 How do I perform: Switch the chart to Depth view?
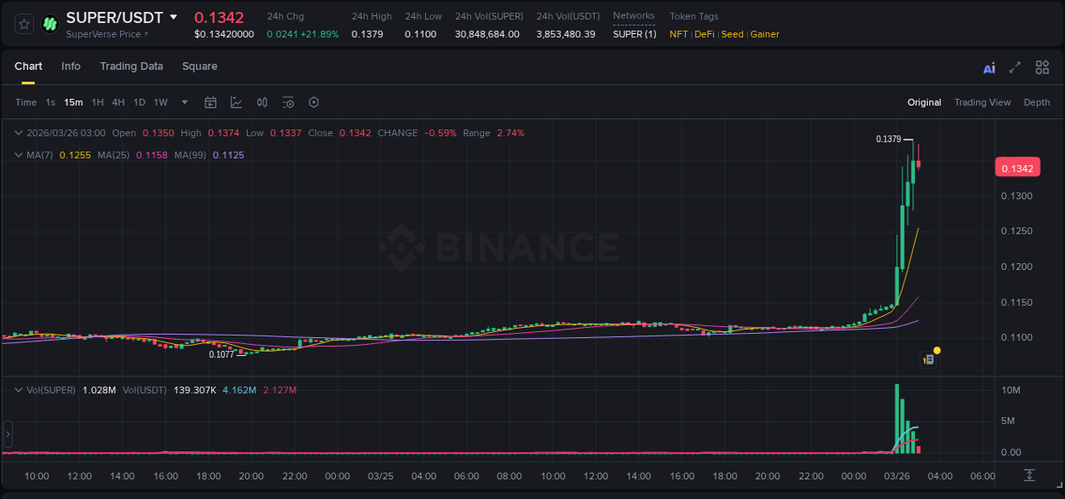click(1037, 102)
